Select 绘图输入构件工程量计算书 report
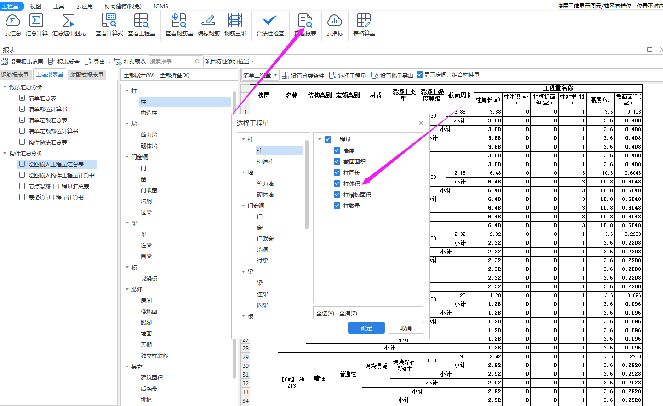The width and height of the screenshot is (663, 406). pyautogui.click(x=62, y=175)
